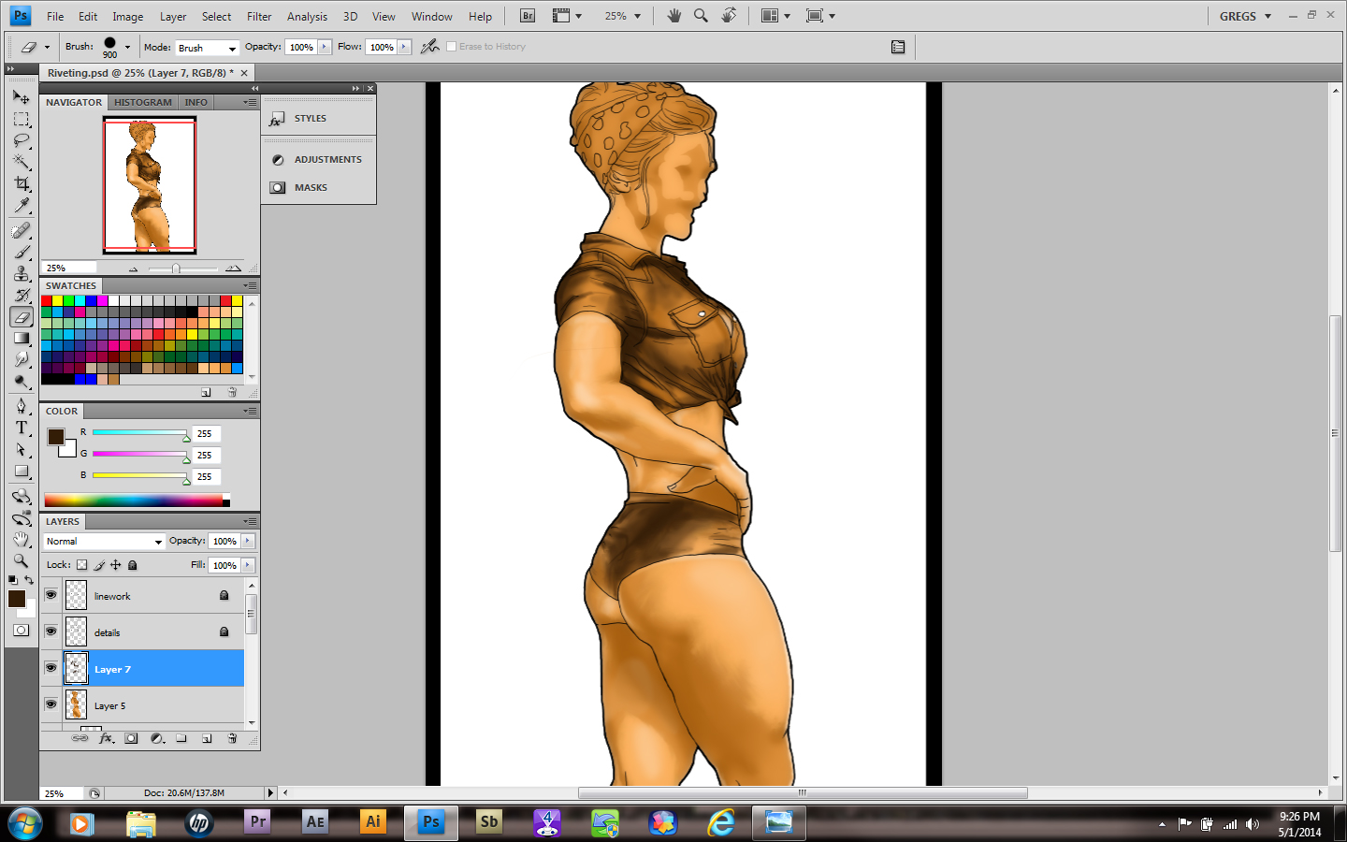The height and width of the screenshot is (842, 1347).
Task: Enable the Erase to History checkbox
Action: pyautogui.click(x=452, y=47)
